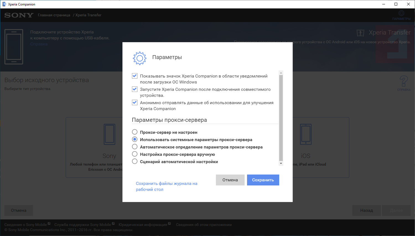415x236 pixels.
Task: Click the Xperia Companion title bar app icon
Action: pyautogui.click(x=4, y=4)
